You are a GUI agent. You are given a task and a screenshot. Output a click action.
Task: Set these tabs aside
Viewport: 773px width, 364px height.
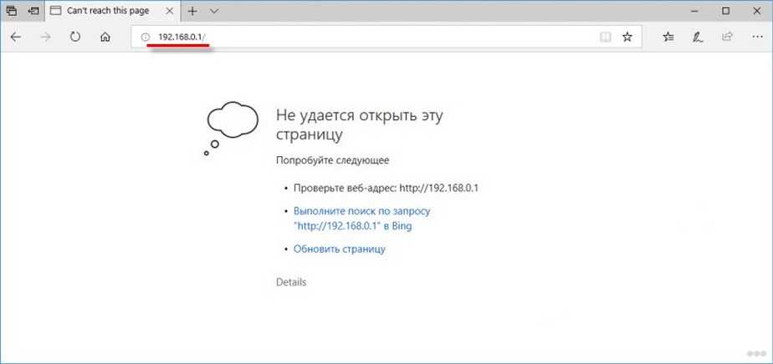point(32,12)
